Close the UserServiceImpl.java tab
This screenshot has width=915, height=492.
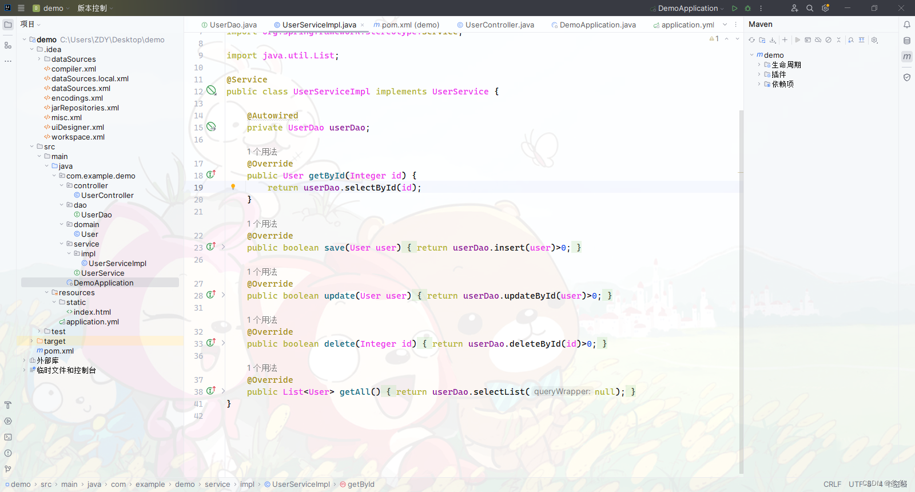pyautogui.click(x=362, y=25)
